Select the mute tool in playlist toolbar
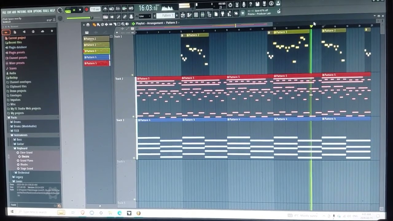The width and height of the screenshot is (393, 221). [x=106, y=24]
